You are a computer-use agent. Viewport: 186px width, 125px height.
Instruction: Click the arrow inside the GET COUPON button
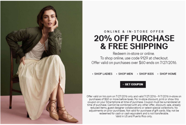(123, 84)
